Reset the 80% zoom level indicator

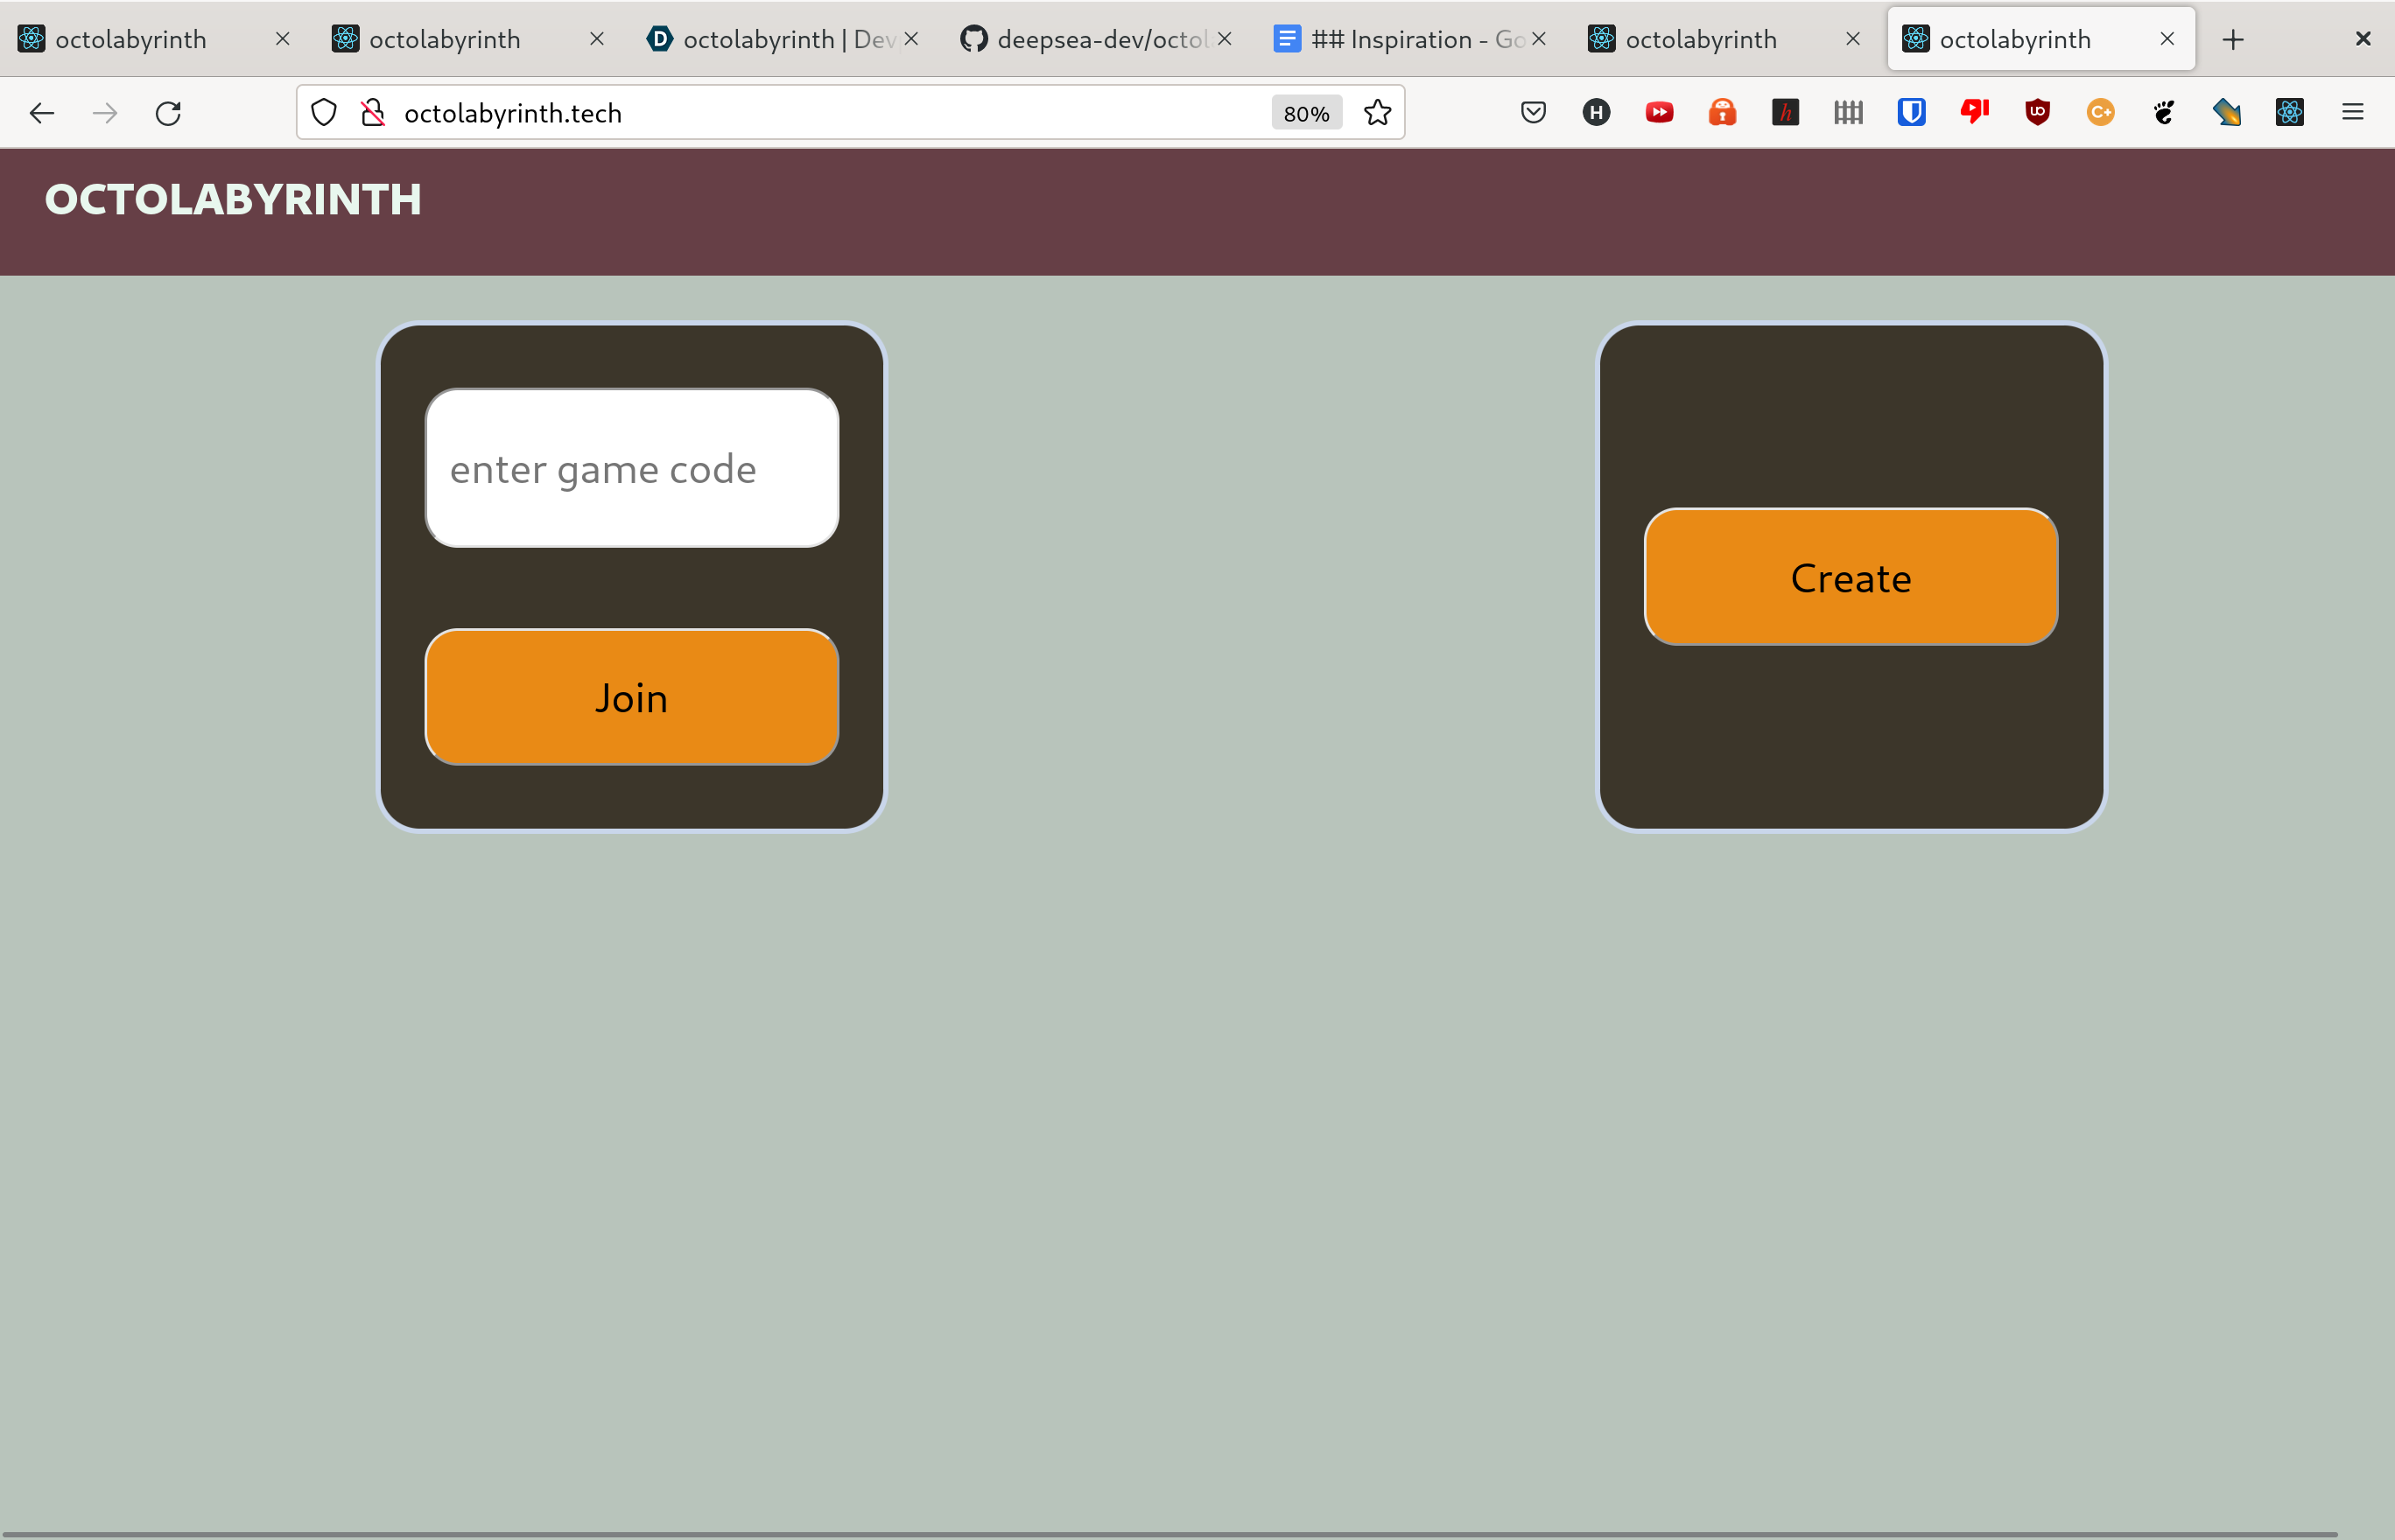click(1305, 113)
